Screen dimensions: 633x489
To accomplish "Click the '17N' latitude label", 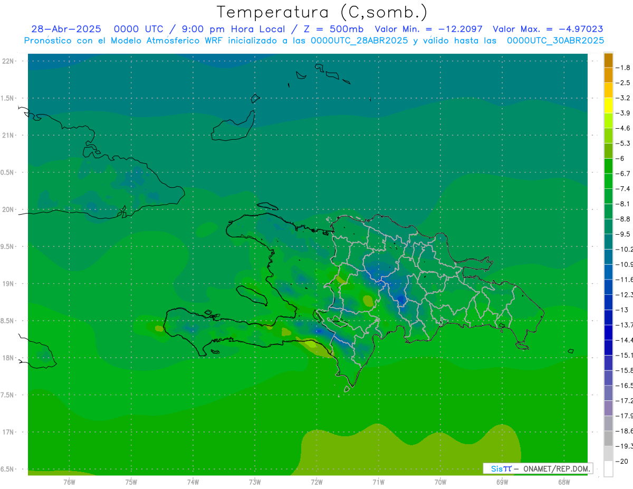I will [x=8, y=432].
